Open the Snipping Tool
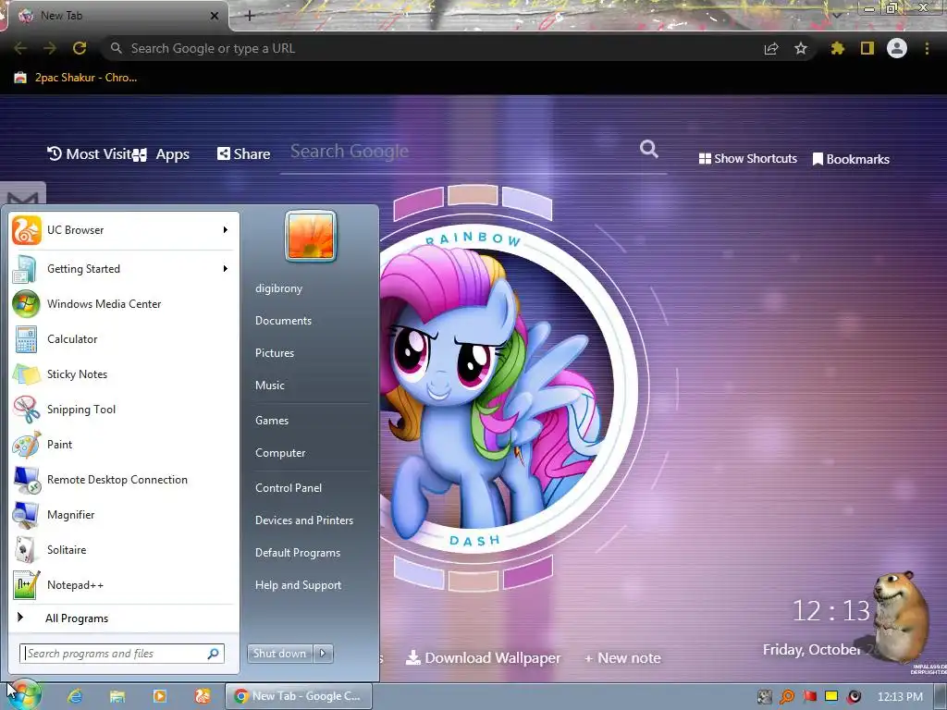 pyautogui.click(x=123, y=410)
